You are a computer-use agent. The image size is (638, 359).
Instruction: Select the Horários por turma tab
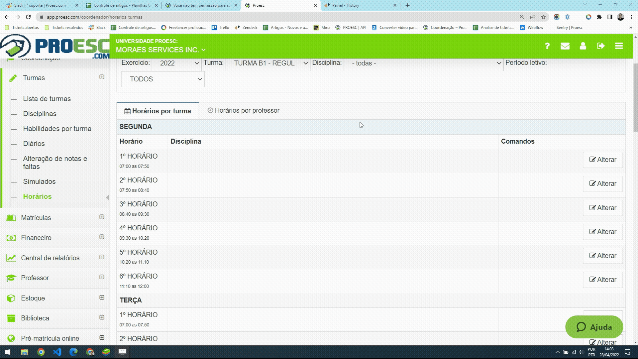[158, 111]
